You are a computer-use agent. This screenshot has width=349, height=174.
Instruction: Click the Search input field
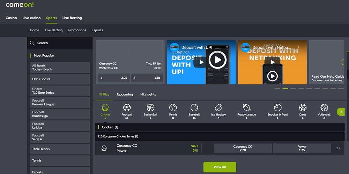click(60, 43)
